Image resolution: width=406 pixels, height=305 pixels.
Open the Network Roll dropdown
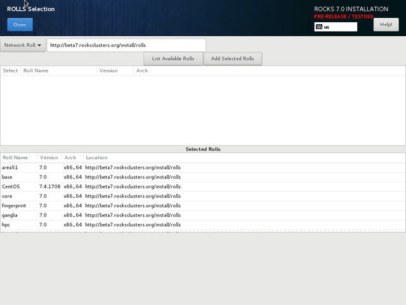click(x=23, y=45)
